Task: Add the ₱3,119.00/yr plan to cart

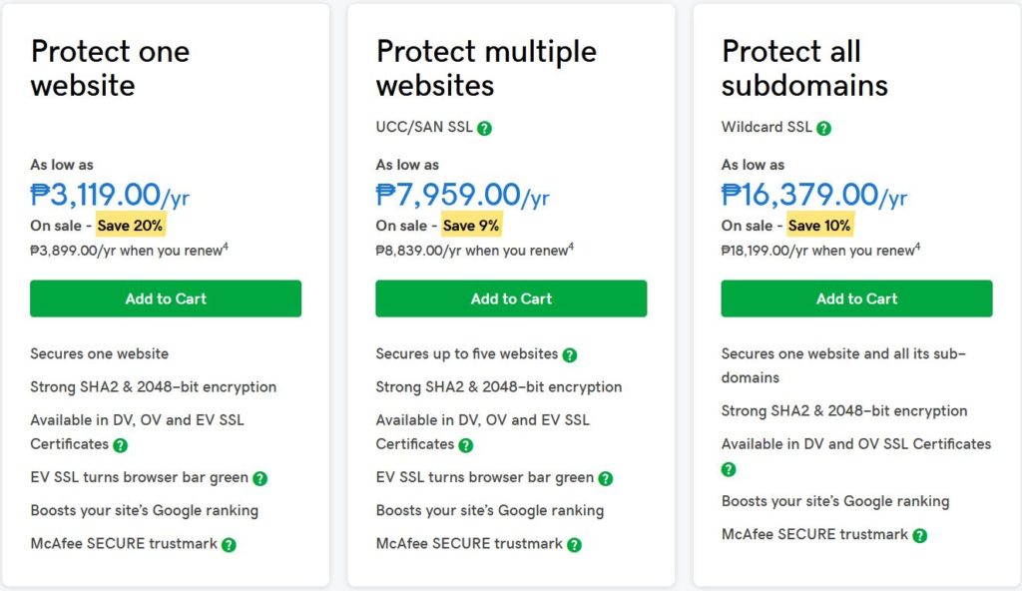Action: click(x=166, y=298)
